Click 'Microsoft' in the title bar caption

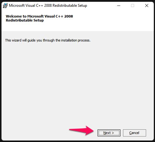17,6
